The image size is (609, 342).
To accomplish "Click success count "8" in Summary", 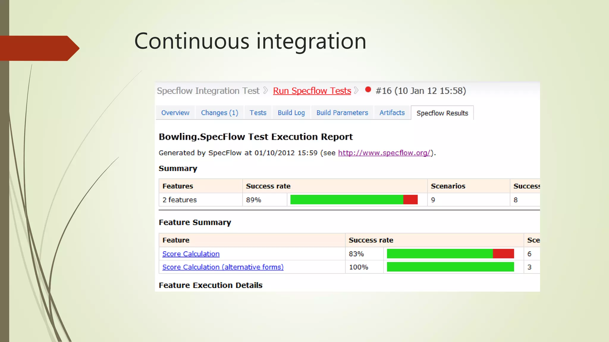I will click(516, 200).
